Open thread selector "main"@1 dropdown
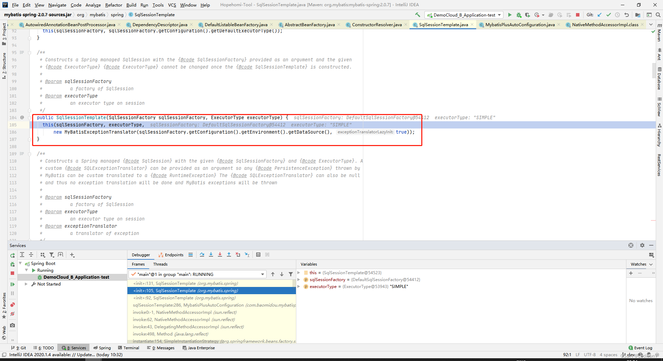The height and width of the screenshot is (361, 663). [198, 274]
